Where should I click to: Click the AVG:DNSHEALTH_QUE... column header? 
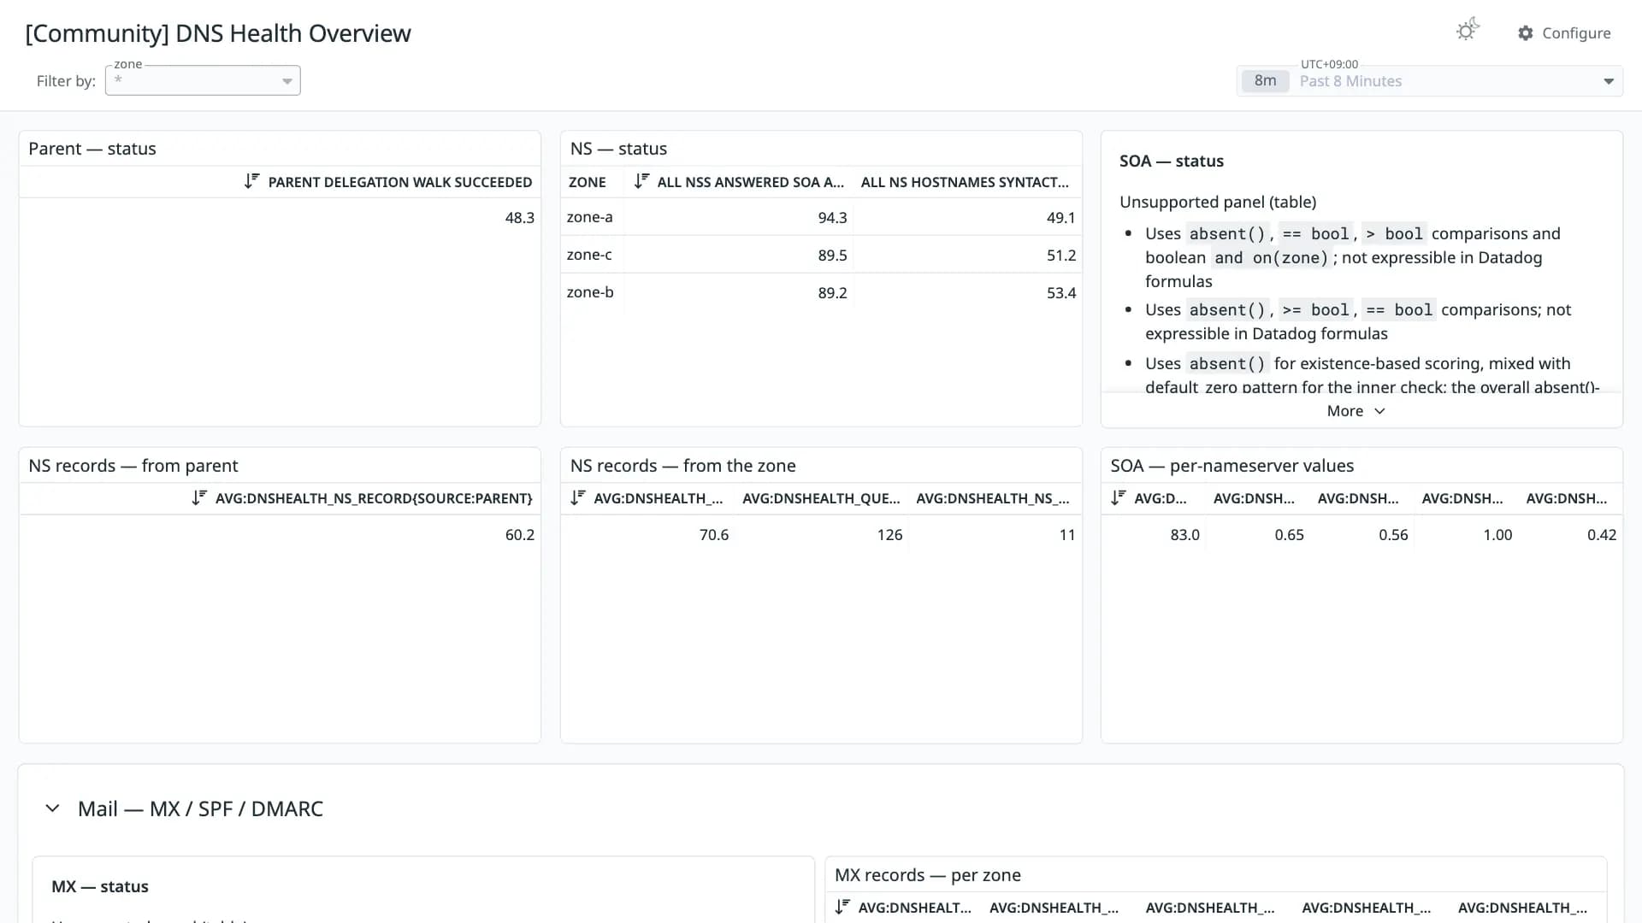pos(821,498)
